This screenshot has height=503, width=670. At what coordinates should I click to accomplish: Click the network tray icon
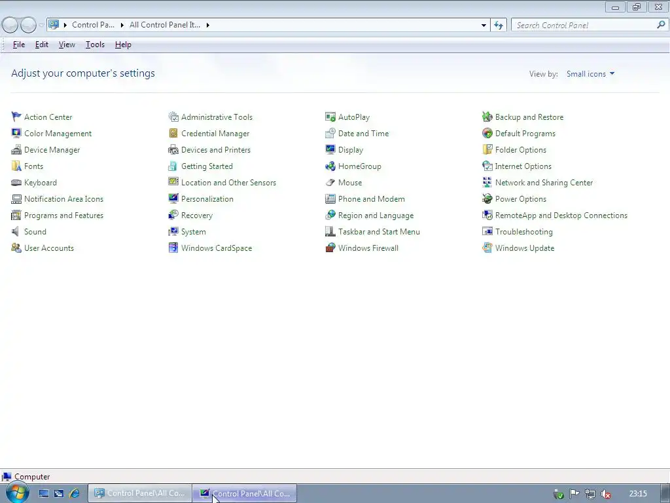click(590, 494)
